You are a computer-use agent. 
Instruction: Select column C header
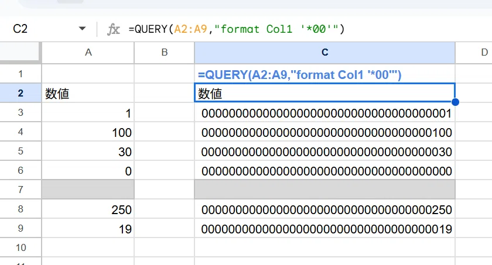click(324, 53)
